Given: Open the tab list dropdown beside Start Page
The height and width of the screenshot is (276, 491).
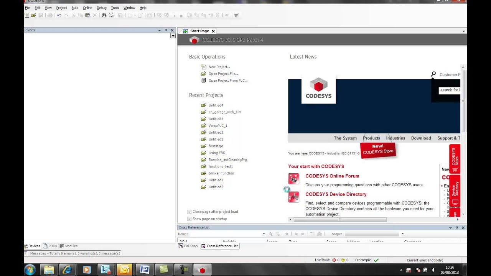Looking at the screenshot, I should pyautogui.click(x=464, y=31).
